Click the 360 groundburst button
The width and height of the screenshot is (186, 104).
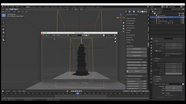[x=137, y=55]
